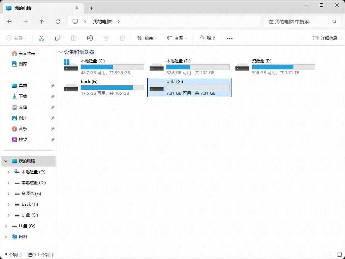Expand the 网络 node in the sidebar
The width and height of the screenshot is (345, 259).
pyautogui.click(x=6, y=237)
